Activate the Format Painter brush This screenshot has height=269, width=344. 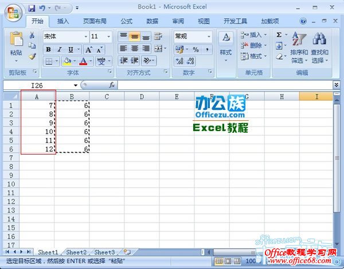tap(33, 56)
